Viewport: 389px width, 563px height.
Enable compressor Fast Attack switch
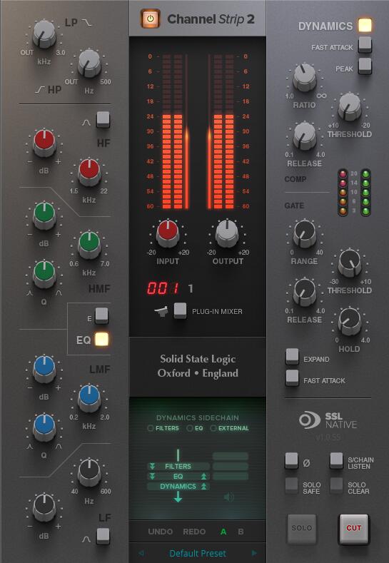pyautogui.click(x=365, y=44)
